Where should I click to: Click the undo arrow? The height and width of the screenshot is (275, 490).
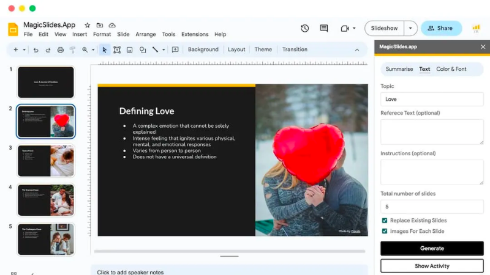coord(36,50)
